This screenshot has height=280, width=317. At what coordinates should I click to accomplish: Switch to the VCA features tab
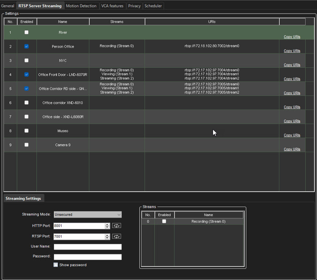112,6
